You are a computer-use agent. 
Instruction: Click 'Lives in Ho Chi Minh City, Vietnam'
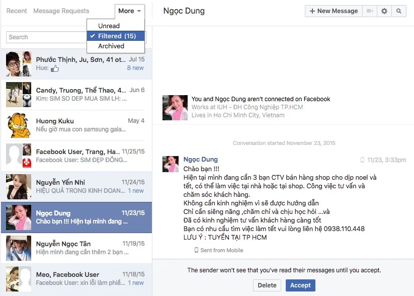238,115
